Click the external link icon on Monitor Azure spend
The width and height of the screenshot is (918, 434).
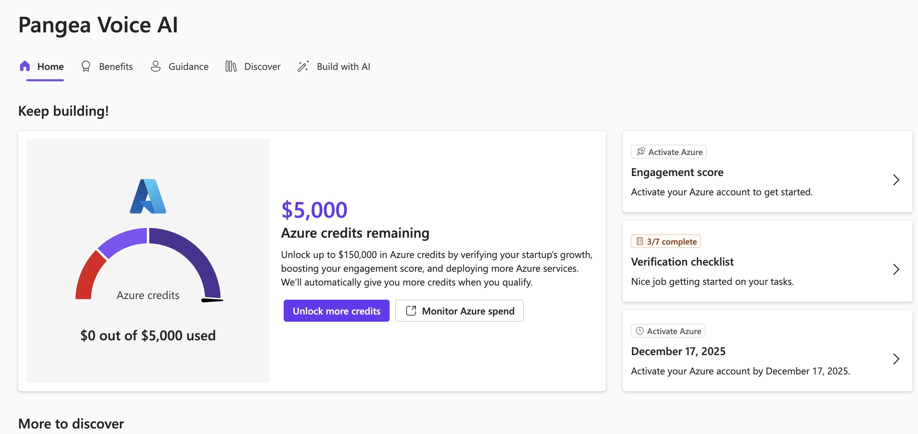[x=411, y=311]
